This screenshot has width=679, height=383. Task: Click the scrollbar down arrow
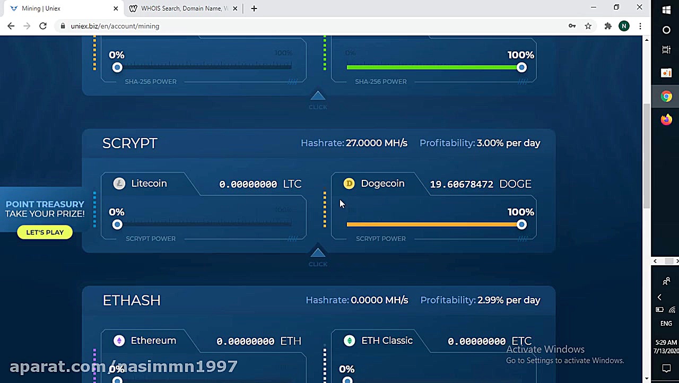[x=647, y=379]
